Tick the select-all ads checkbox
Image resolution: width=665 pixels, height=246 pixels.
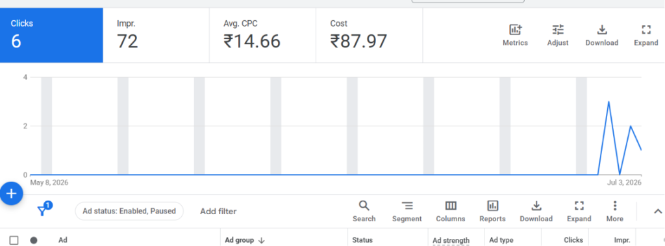tap(14, 241)
